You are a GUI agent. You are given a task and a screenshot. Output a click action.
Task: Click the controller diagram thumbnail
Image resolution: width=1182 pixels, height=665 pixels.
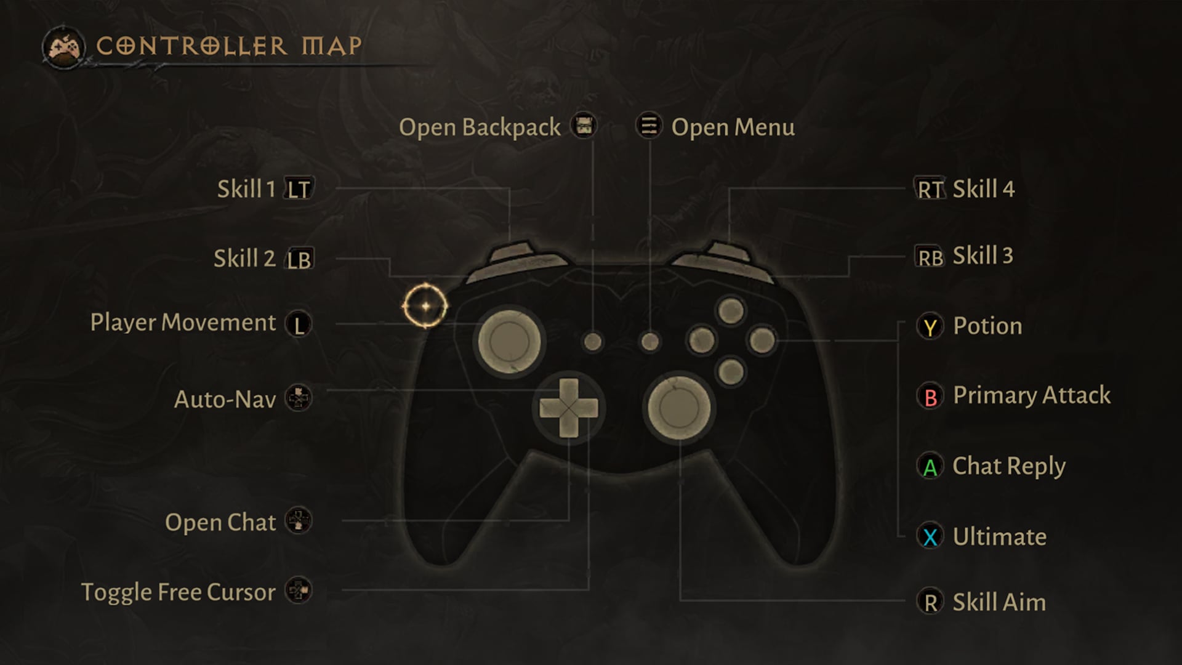pos(65,46)
